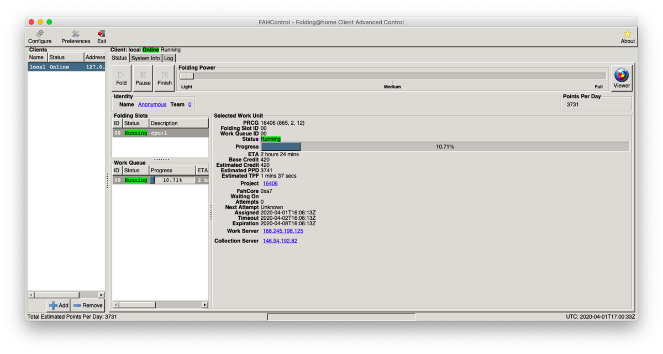Add a new client
The height and width of the screenshot is (354, 663).
pyautogui.click(x=59, y=305)
